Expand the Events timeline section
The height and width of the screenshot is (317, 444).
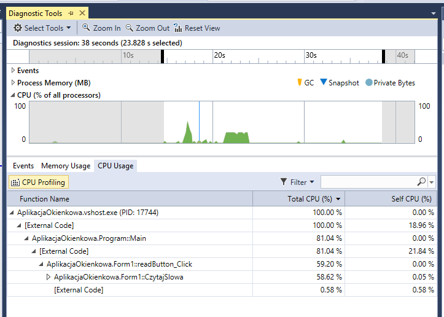coord(13,71)
